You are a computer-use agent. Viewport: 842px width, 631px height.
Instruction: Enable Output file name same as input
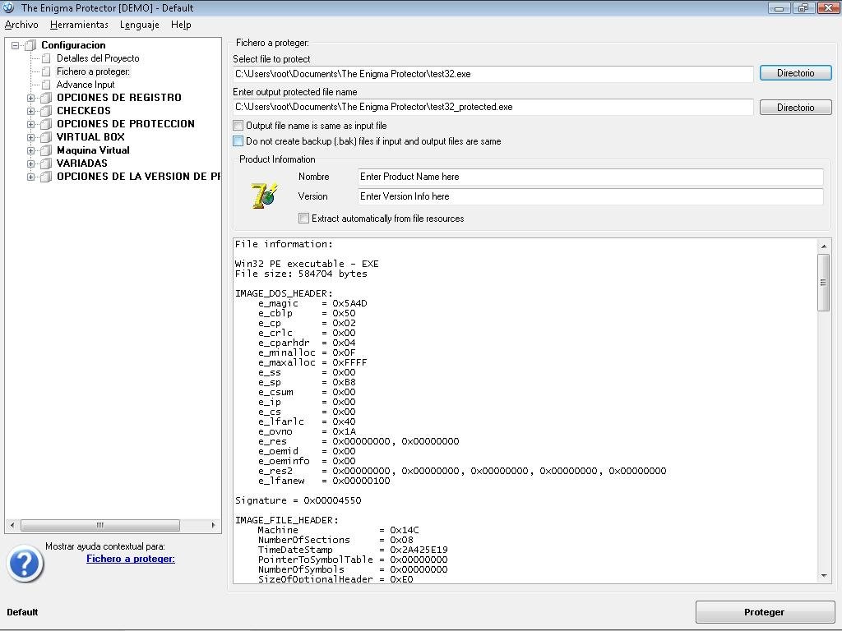click(238, 126)
